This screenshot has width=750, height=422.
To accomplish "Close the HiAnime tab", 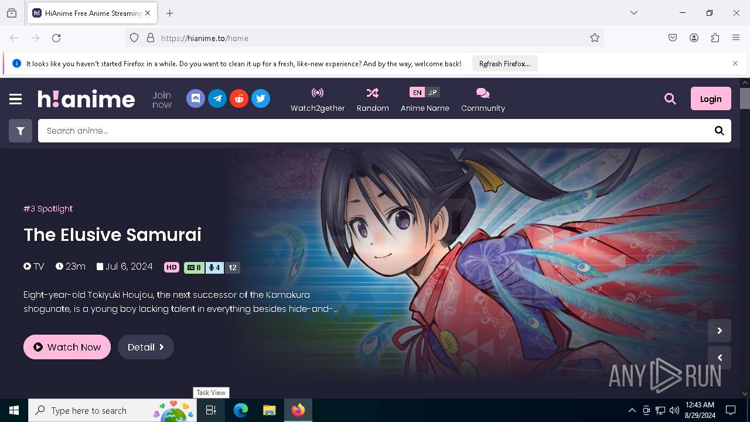I will [x=148, y=13].
